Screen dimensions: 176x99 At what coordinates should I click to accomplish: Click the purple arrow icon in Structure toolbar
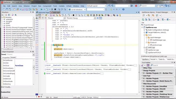coord(13,15)
